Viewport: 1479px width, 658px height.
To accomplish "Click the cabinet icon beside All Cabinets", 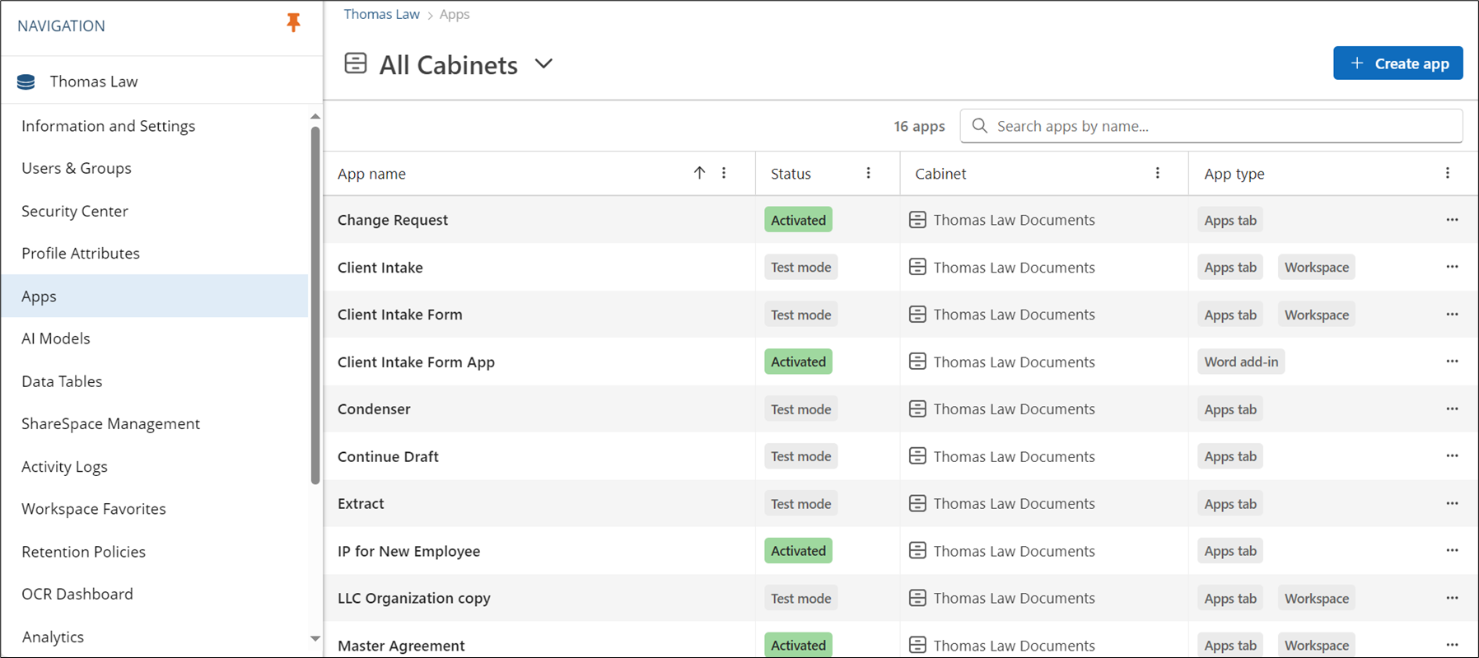I will (x=356, y=63).
